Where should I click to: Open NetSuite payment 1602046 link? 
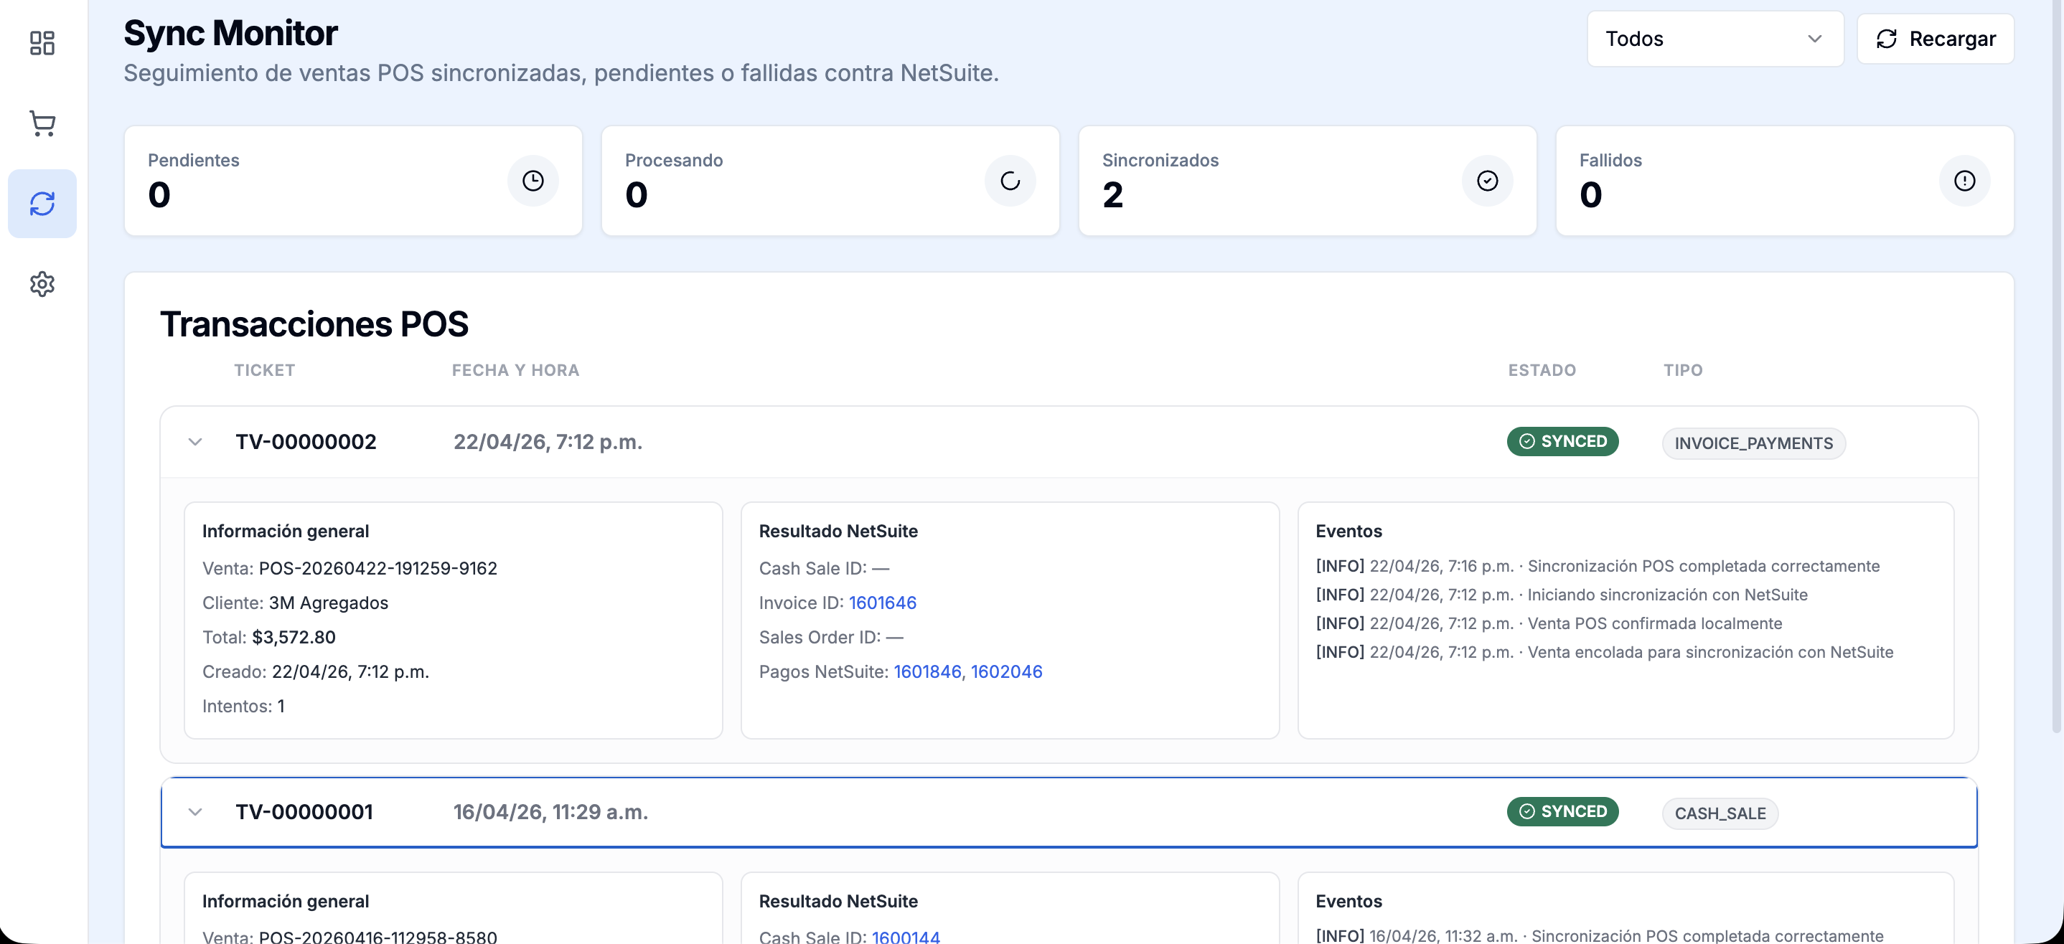coord(1006,671)
